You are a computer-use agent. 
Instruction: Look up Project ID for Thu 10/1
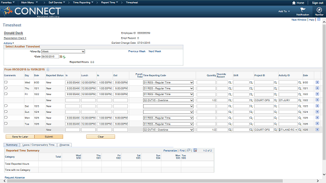pyautogui.click(x=275, y=88)
